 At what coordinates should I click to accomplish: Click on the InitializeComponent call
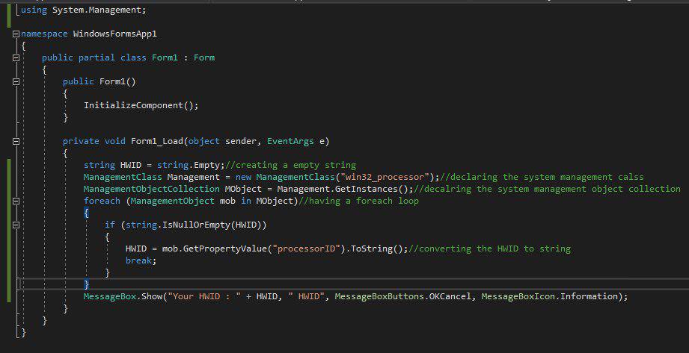(x=138, y=105)
